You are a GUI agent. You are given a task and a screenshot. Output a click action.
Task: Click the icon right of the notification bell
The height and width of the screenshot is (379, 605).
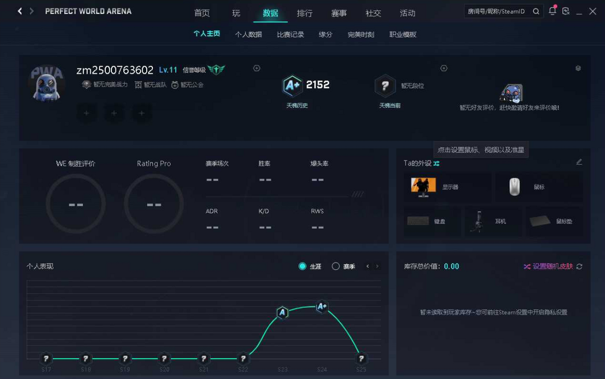click(x=566, y=11)
